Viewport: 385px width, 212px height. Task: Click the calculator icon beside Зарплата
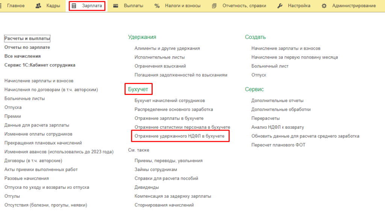(74, 6)
